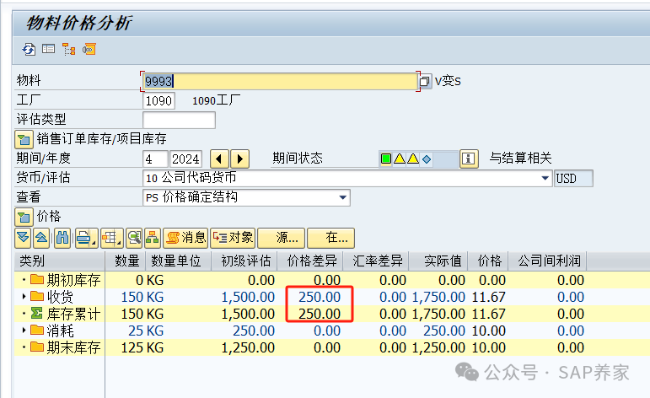Screen dimensions: 650x398
Task: Open the 查看 view dropdown
Action: coord(343,198)
